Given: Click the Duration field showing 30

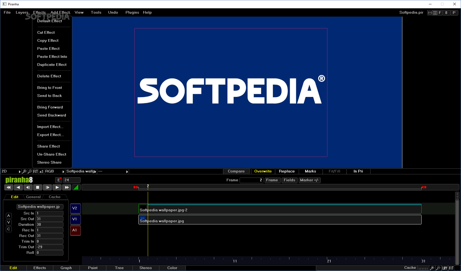Looking at the screenshot, I should (x=50, y=225).
